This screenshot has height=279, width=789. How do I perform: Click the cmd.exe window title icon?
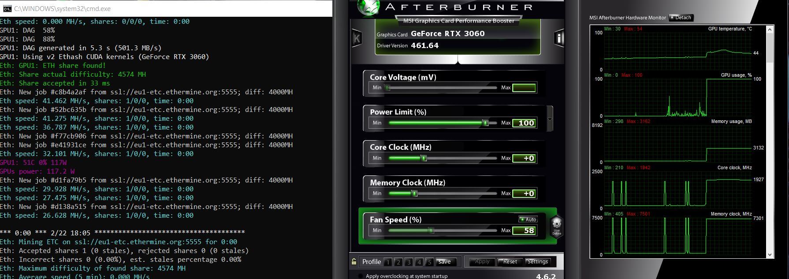point(7,8)
